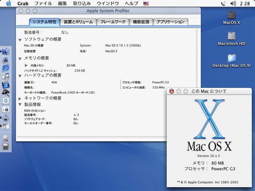Open Internet Explorer in the Dock
The width and height of the screenshot is (255, 191).
tap(6, 68)
